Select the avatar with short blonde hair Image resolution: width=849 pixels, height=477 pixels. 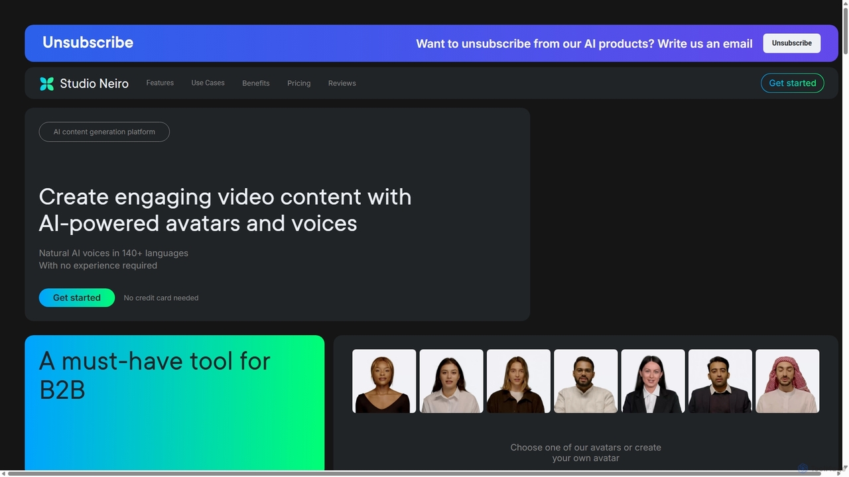384,382
